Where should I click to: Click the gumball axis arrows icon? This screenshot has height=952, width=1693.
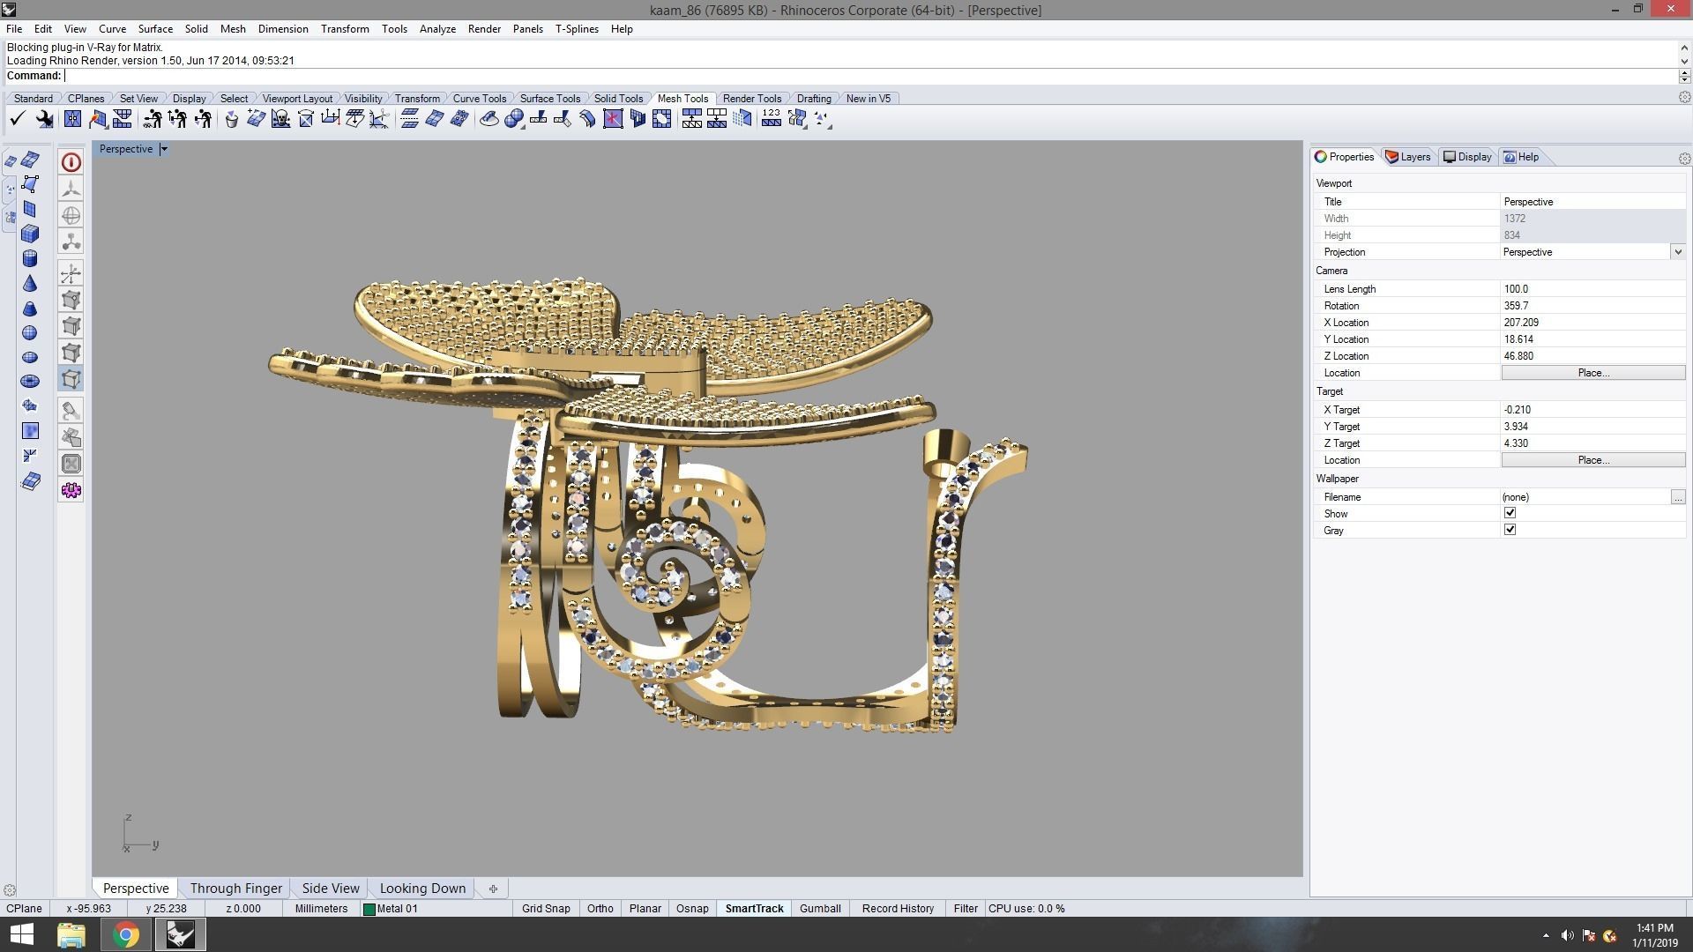point(71,273)
